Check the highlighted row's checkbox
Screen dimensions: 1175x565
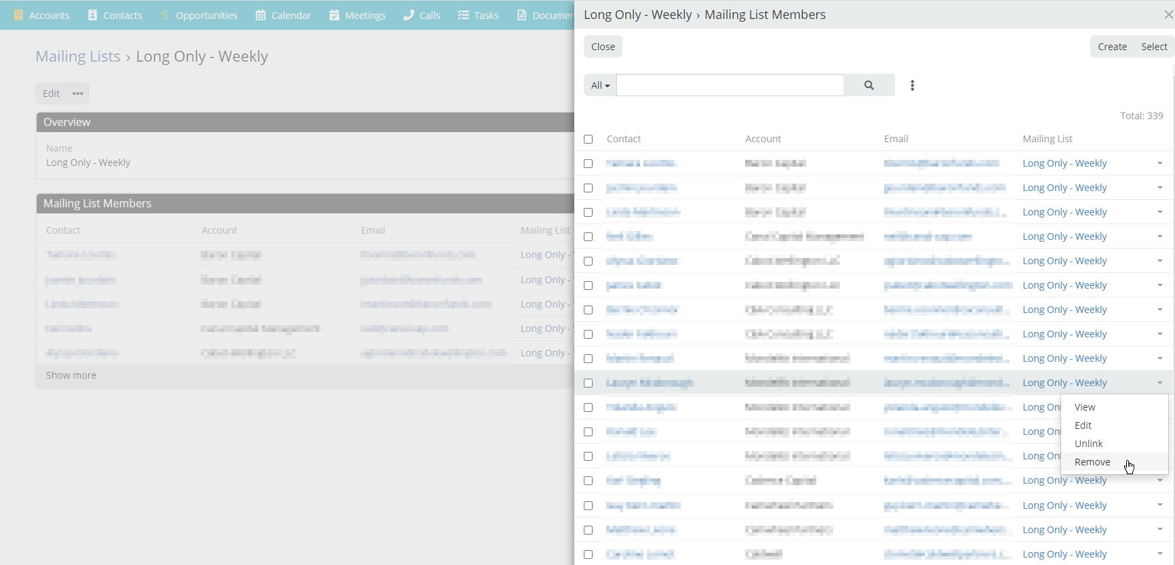pos(588,383)
